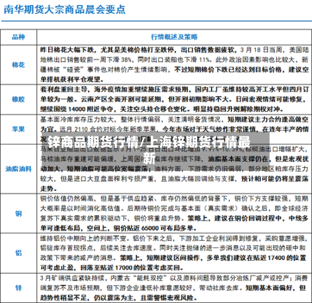Click the text 单择机获利平仓观望
Screen dimensions: 312x303
tap(70, 79)
